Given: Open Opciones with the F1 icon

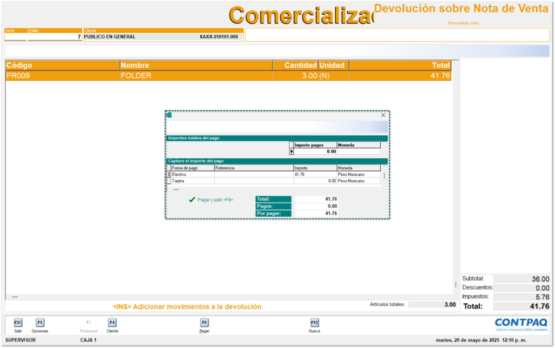Looking at the screenshot, I should click(40, 322).
